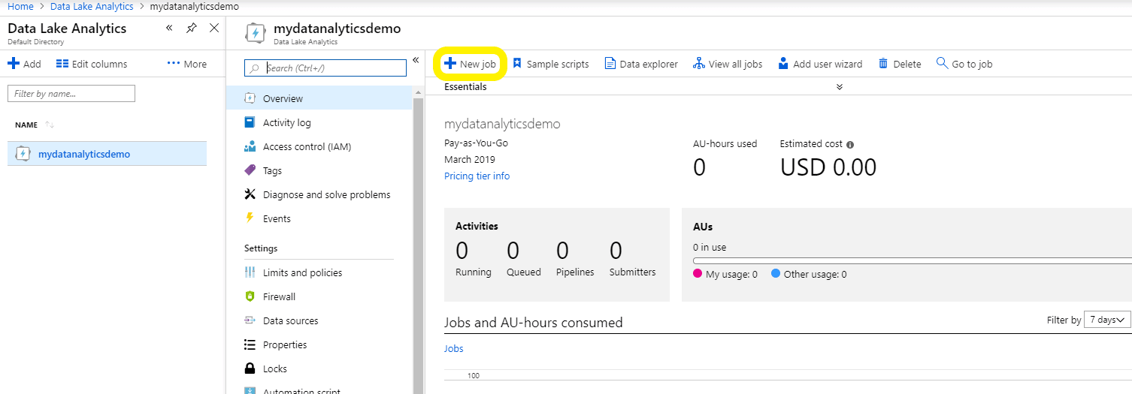Click the Events lightning bolt icon
This screenshot has width=1132, height=394.
(x=250, y=218)
